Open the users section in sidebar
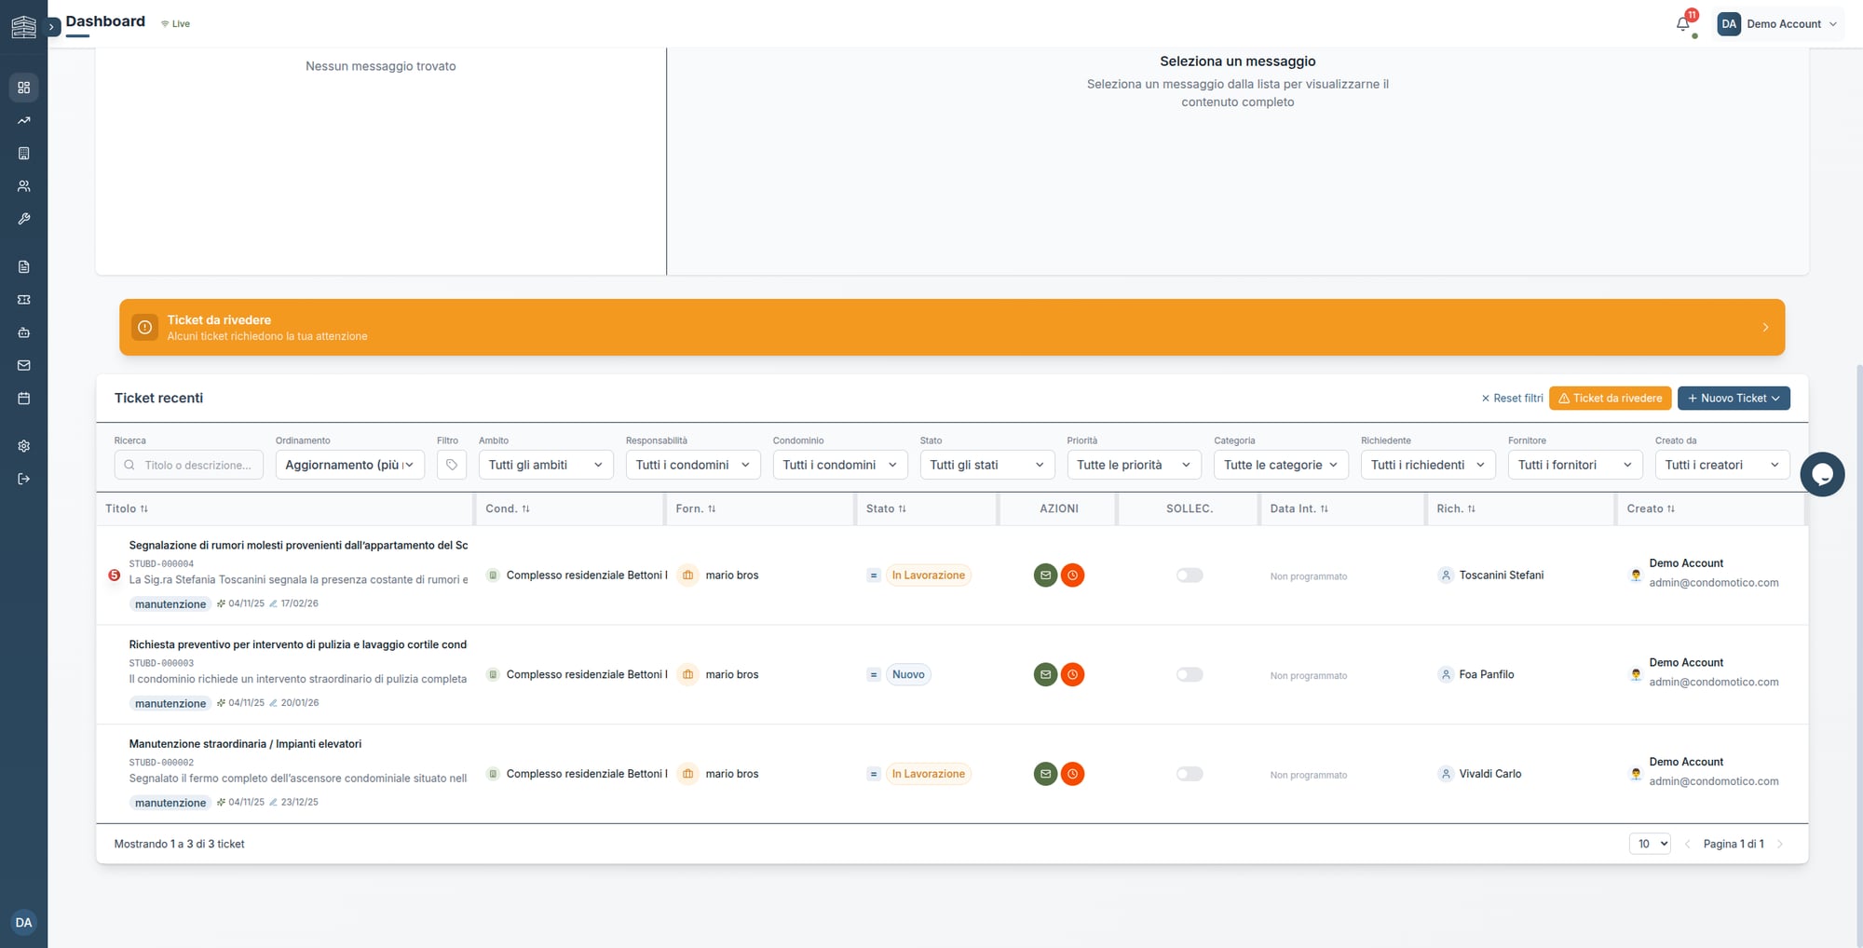 pyautogui.click(x=24, y=185)
